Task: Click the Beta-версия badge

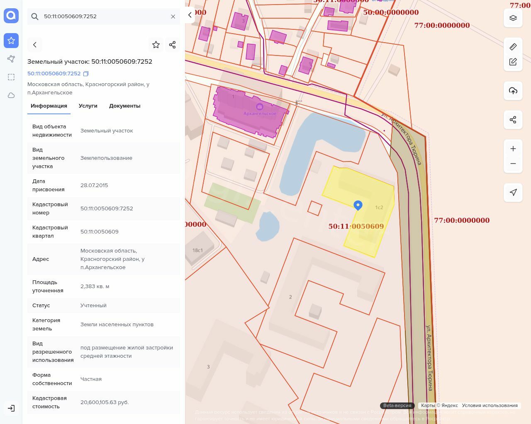Action: pos(397,405)
